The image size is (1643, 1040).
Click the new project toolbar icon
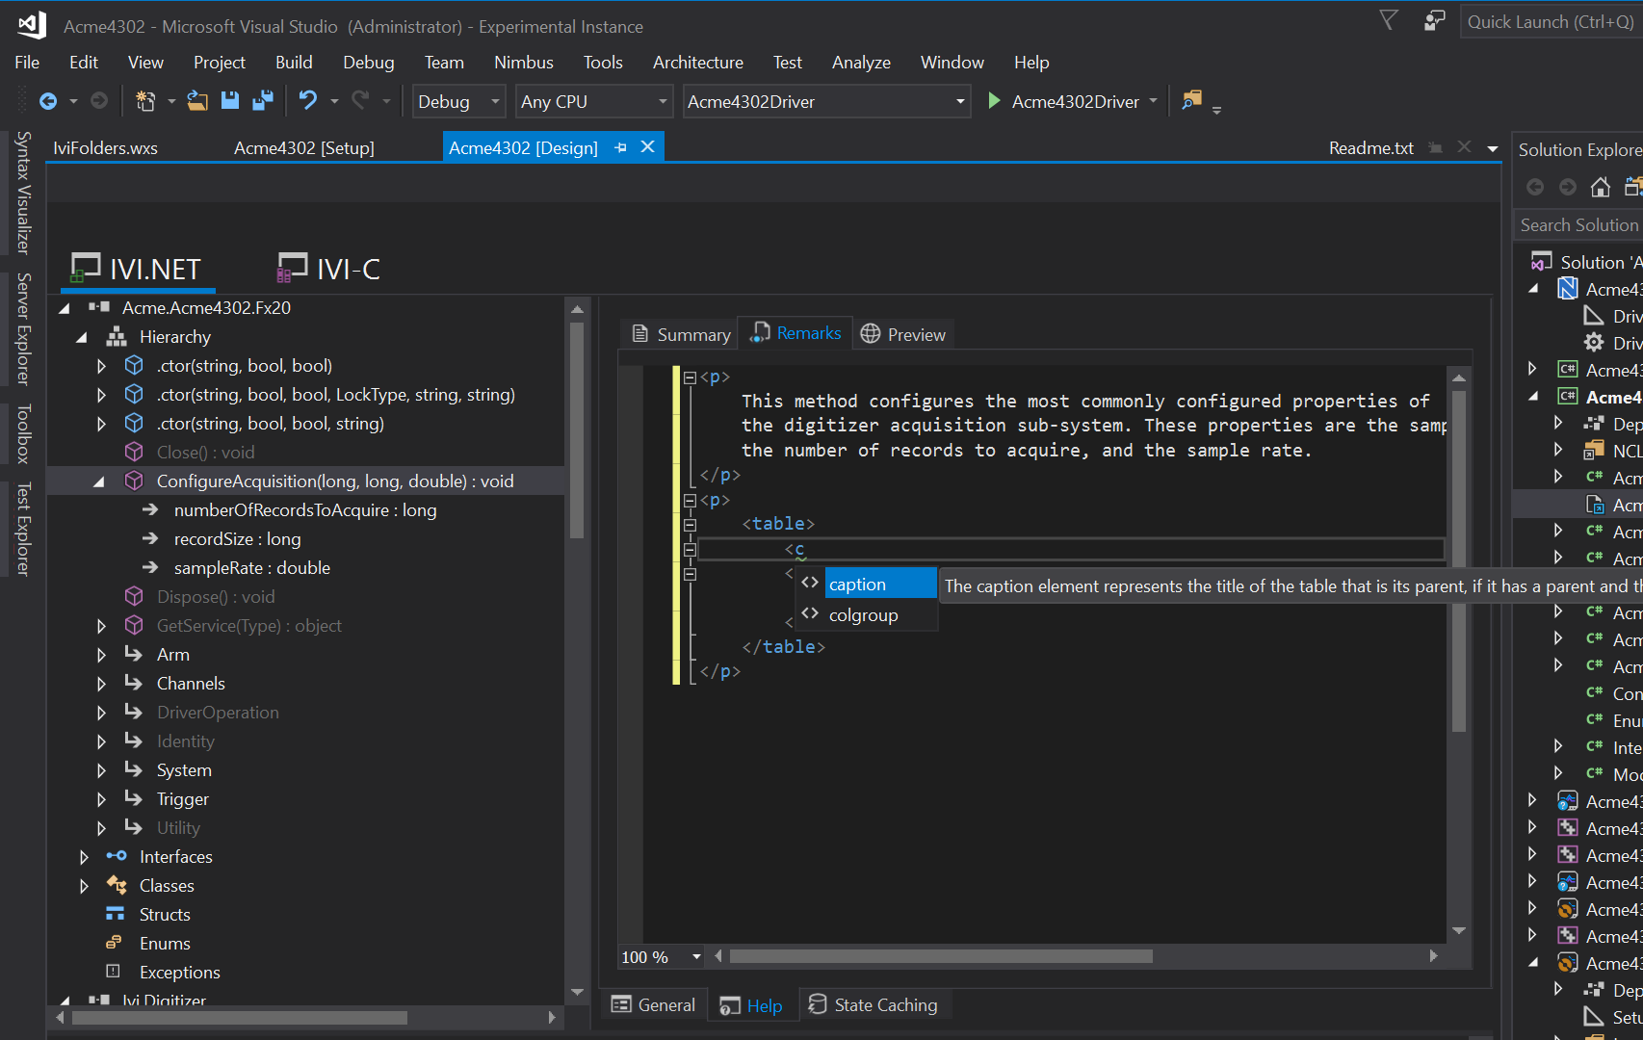tap(146, 100)
